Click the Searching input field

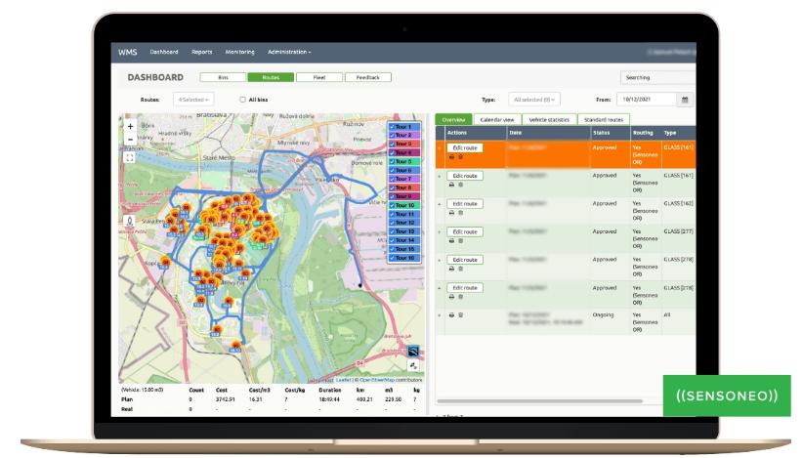click(x=656, y=76)
